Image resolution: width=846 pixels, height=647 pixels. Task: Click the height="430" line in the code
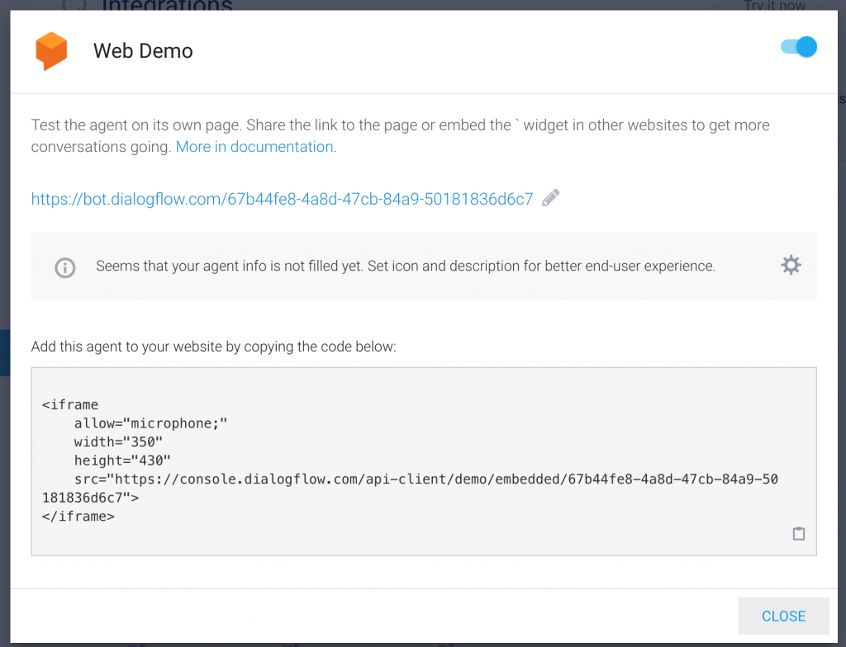[122, 460]
